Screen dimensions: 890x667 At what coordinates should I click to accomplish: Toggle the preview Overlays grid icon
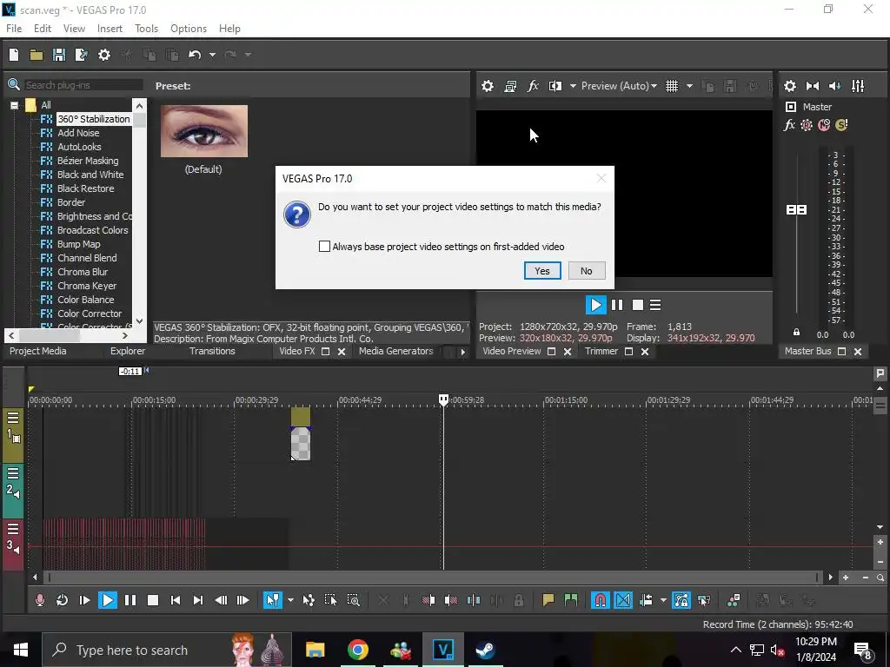coord(672,86)
